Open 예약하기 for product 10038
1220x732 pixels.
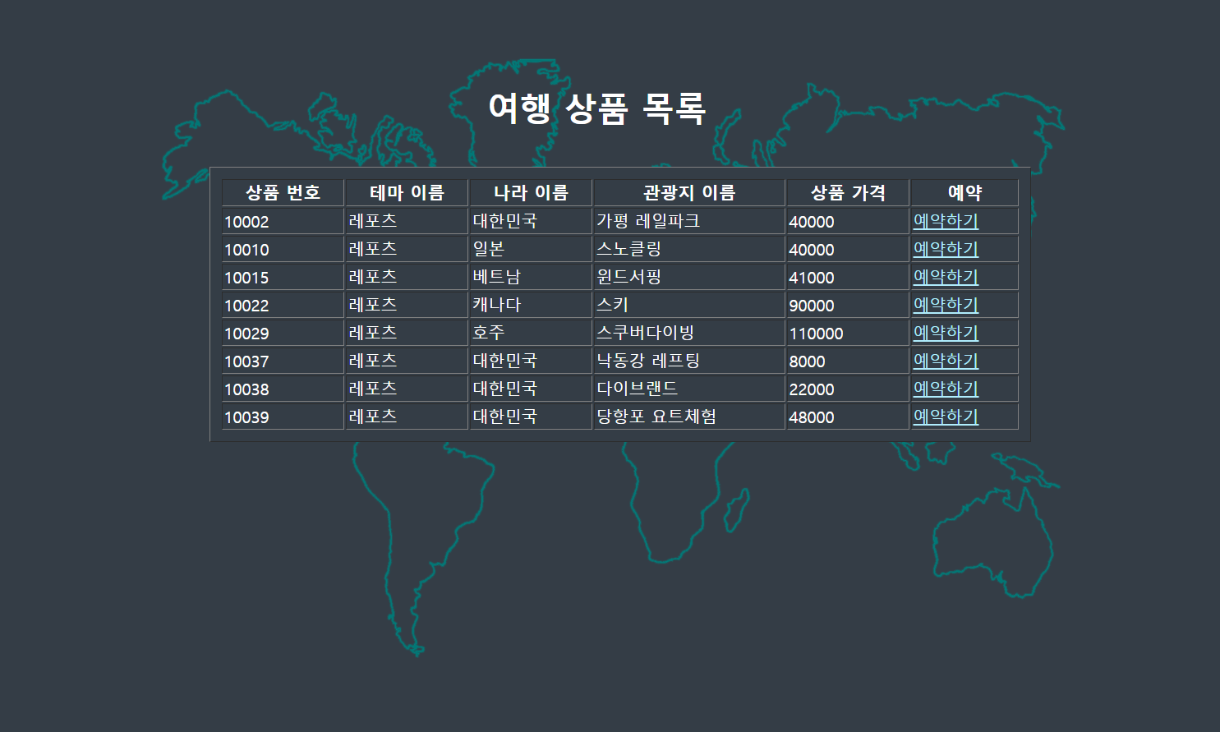(946, 389)
